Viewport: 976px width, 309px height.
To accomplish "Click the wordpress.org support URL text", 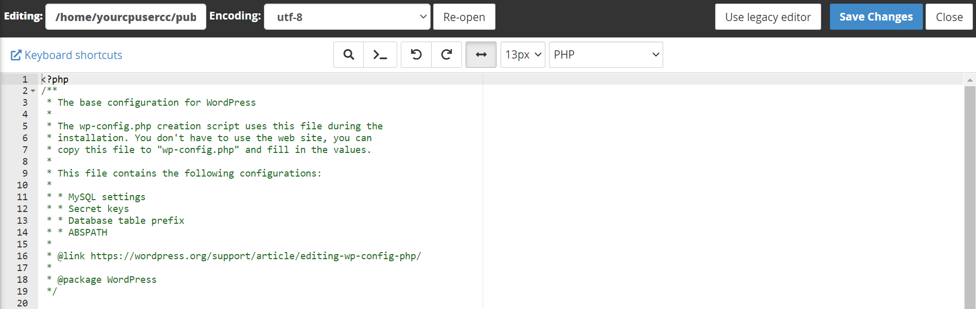I will 255,256.
